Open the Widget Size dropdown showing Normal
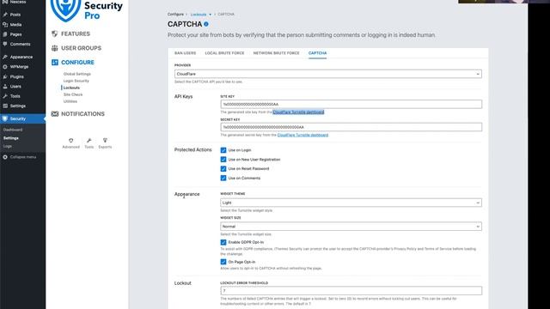Viewport: 550px width, 309px height. [x=351, y=227]
